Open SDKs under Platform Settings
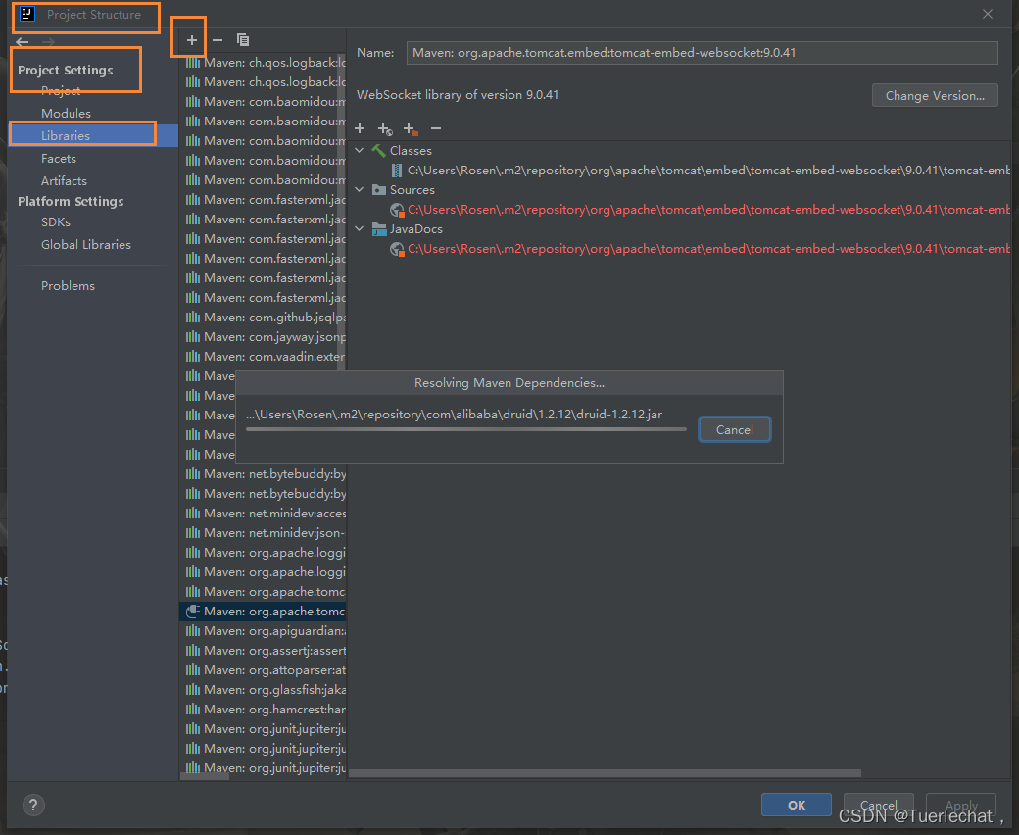This screenshot has width=1019, height=835. (56, 222)
